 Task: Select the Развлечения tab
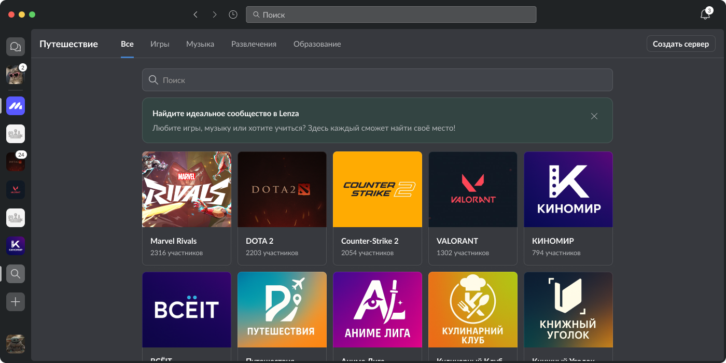pyautogui.click(x=254, y=44)
